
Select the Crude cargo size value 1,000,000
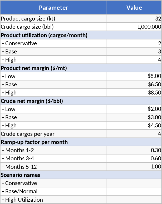click(134, 27)
